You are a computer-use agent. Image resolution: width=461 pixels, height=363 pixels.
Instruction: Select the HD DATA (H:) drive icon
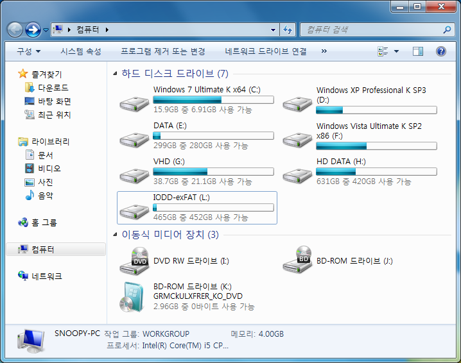[297, 175]
